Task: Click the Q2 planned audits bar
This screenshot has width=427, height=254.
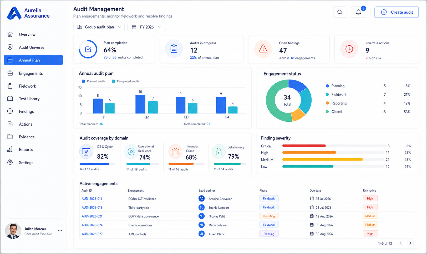Action: (x=140, y=104)
